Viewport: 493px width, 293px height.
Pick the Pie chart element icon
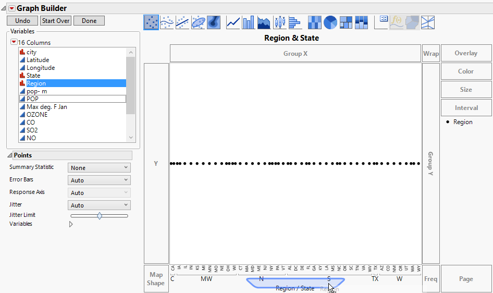tap(330, 22)
